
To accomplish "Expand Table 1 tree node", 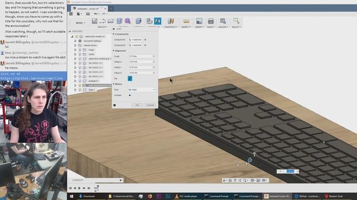I will (75, 90).
